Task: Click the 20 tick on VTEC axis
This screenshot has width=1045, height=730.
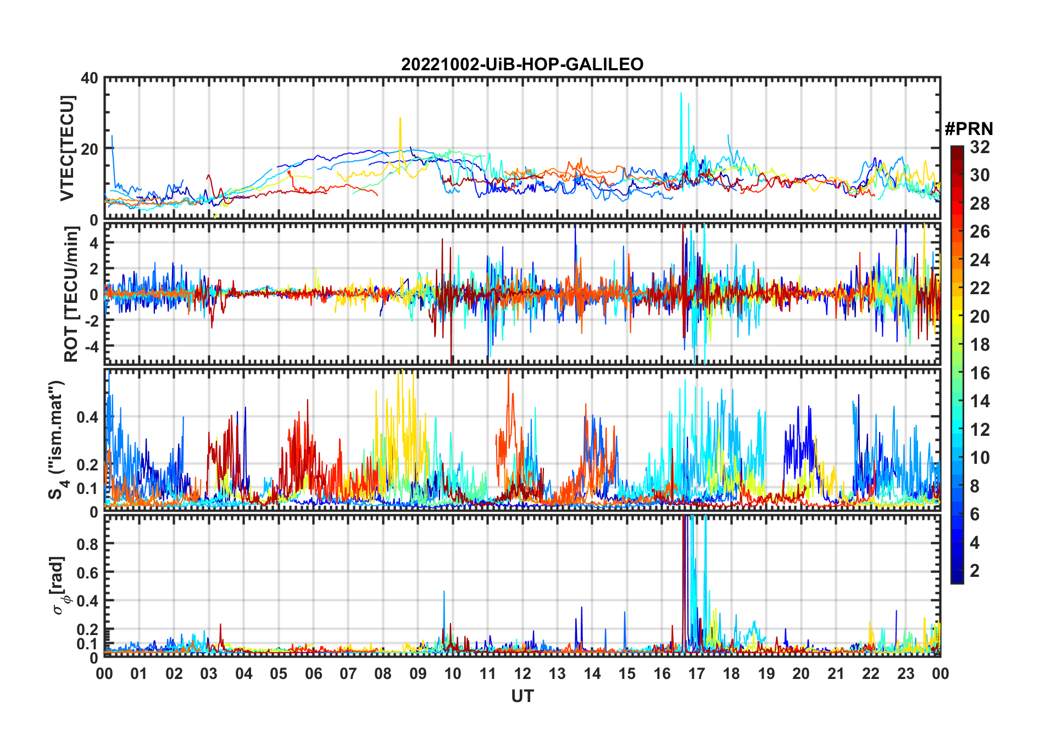Action: pos(90,149)
